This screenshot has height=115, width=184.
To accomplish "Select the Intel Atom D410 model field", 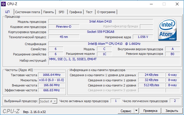I will pyautogui.click(x=101, y=21).
